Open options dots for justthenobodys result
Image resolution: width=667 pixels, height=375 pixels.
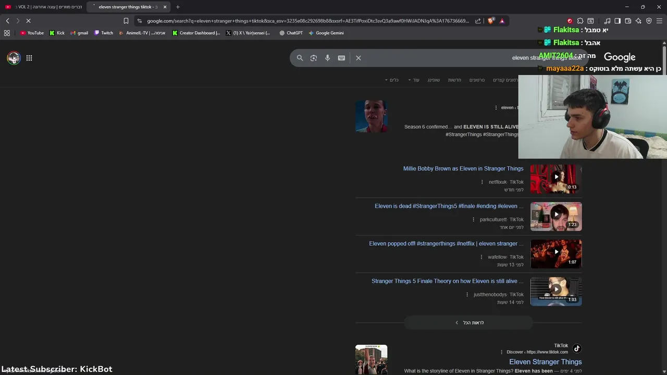coord(467,295)
